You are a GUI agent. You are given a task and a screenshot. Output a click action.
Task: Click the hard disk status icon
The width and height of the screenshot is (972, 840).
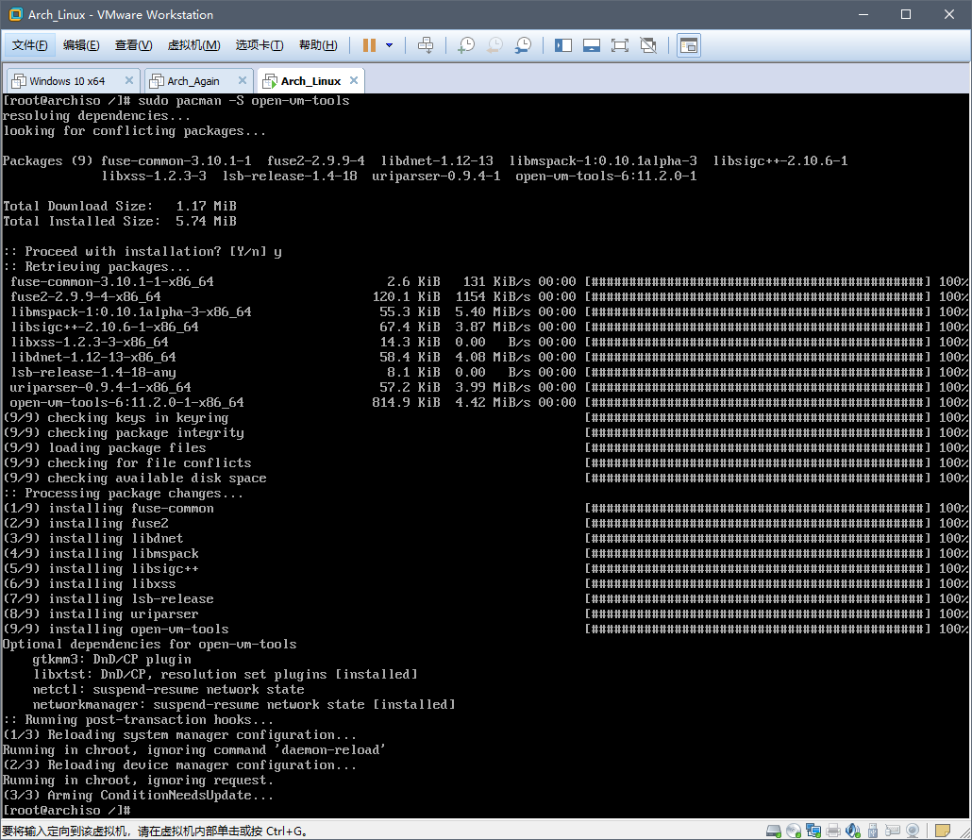click(773, 831)
